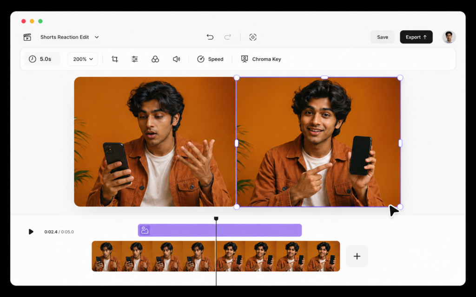This screenshot has height=297, width=476.
Task: Click the top-left corner handle of selected clip
Action: pos(237,78)
